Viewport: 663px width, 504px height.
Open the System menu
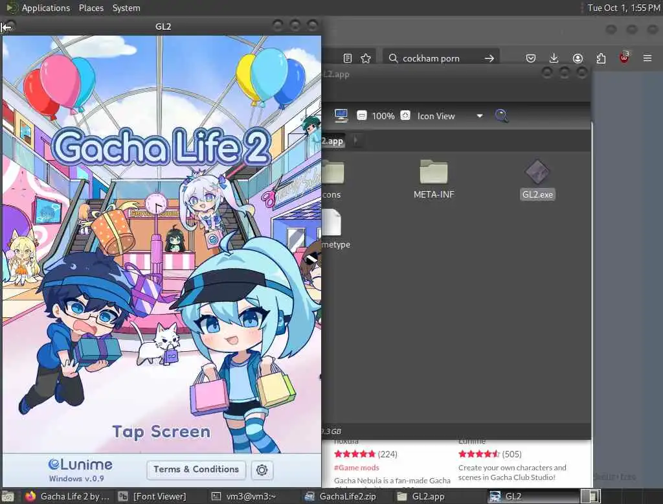point(126,8)
